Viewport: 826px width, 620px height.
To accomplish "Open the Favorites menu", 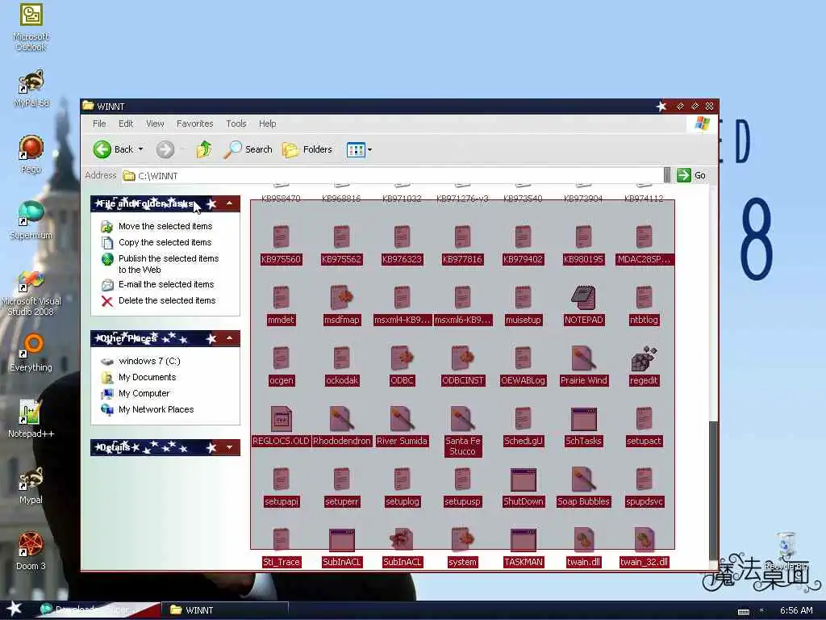I will [x=195, y=124].
